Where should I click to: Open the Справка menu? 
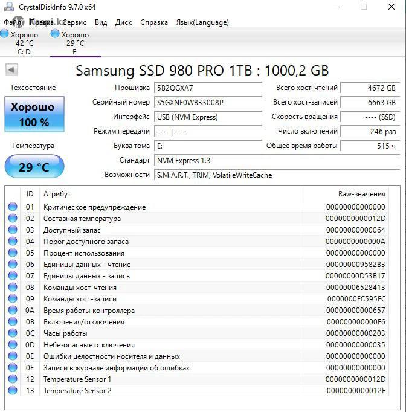coord(154,22)
